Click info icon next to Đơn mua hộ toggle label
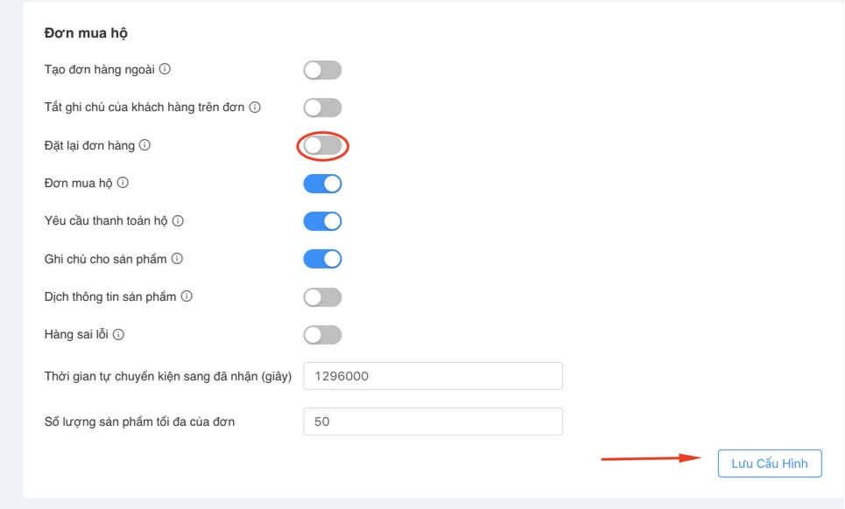This screenshot has width=845, height=509. pyautogui.click(x=123, y=183)
